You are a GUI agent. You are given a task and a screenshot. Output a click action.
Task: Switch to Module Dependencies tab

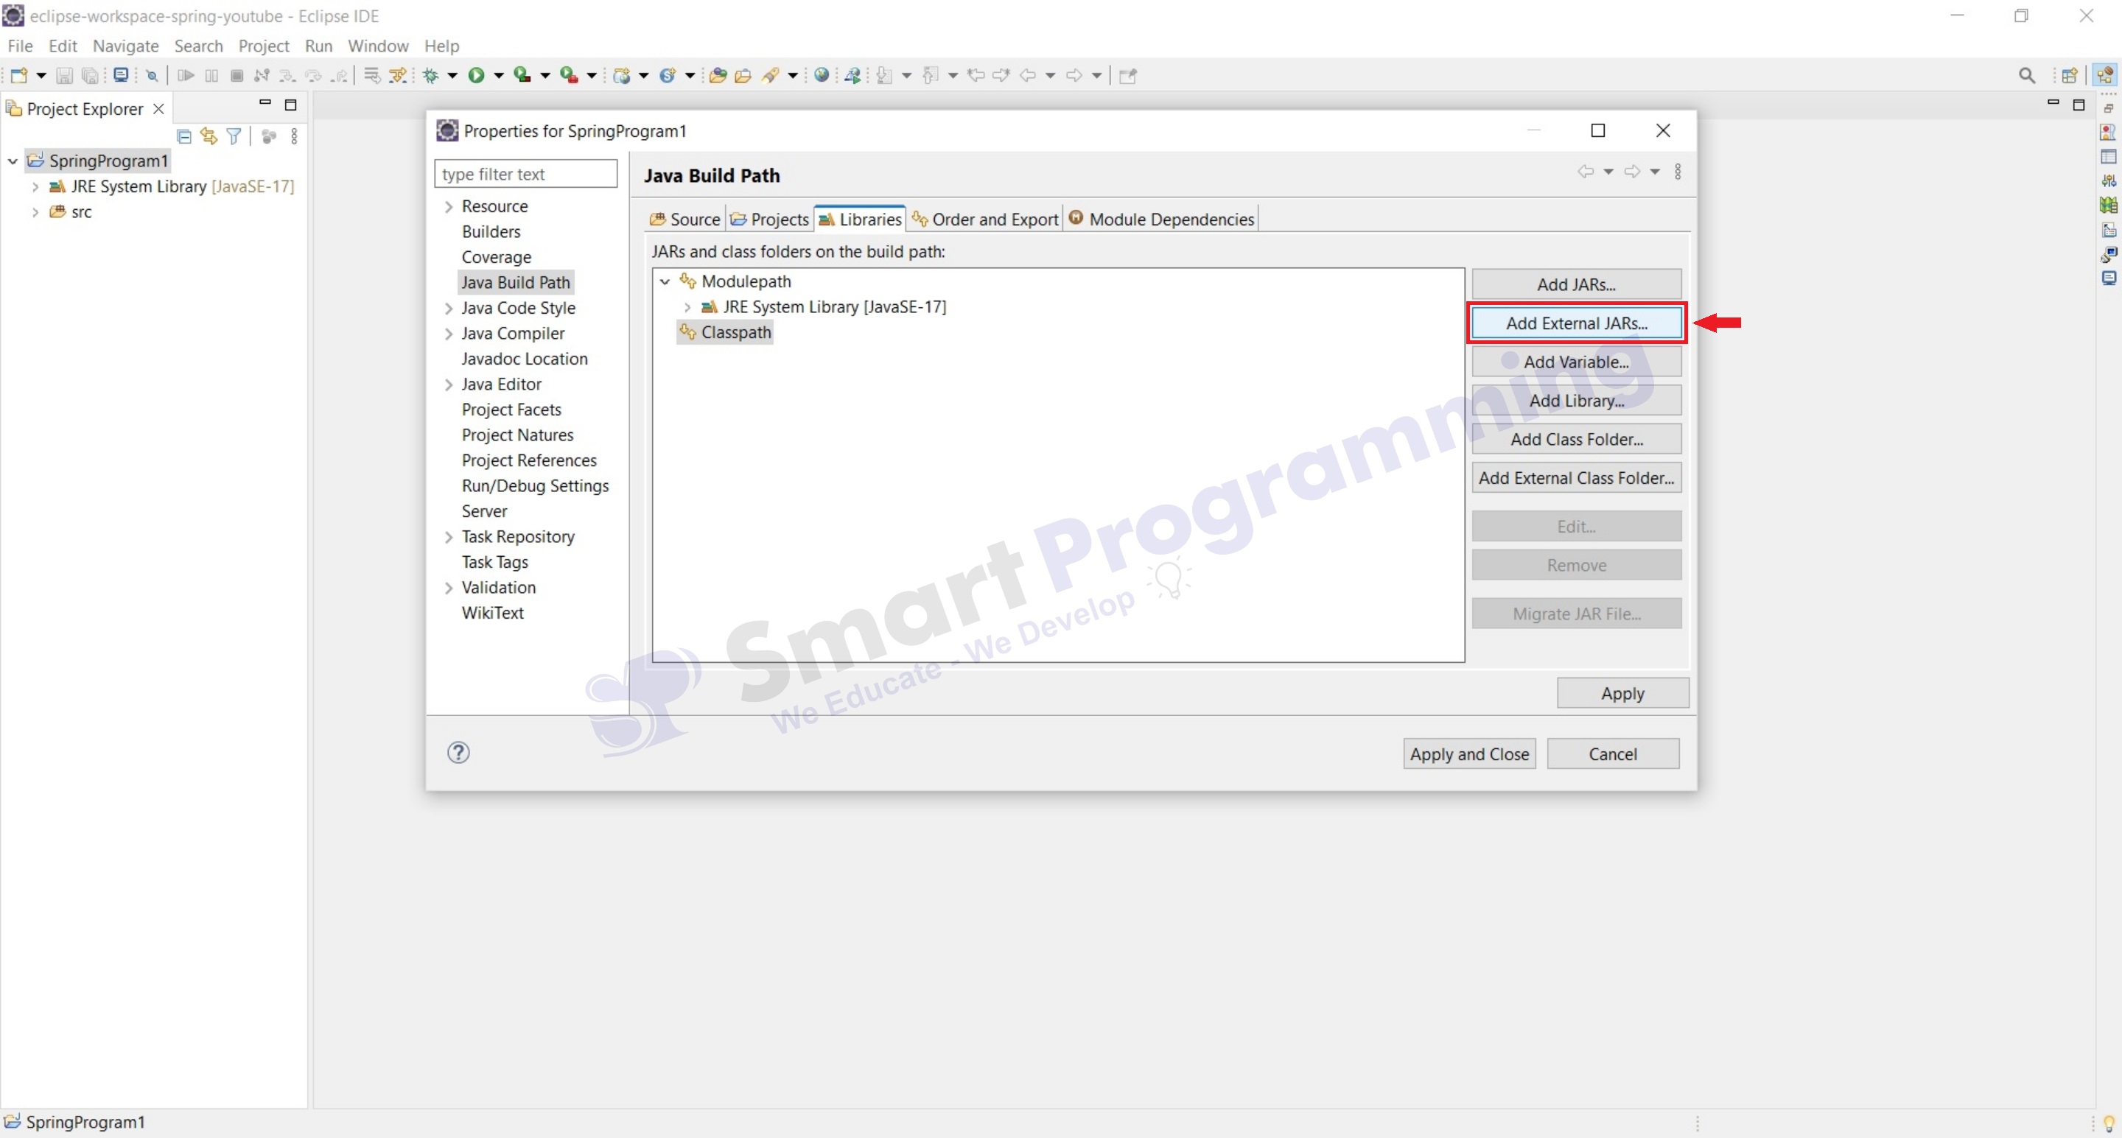[1161, 219]
